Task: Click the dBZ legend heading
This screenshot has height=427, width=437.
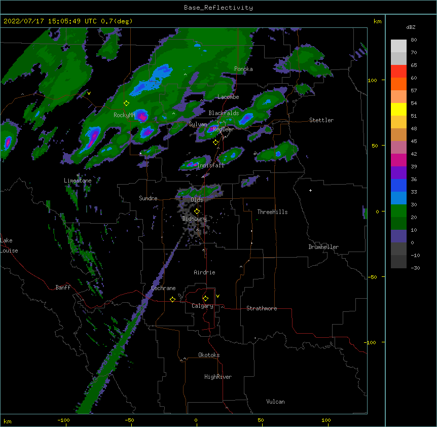Action: click(x=411, y=27)
